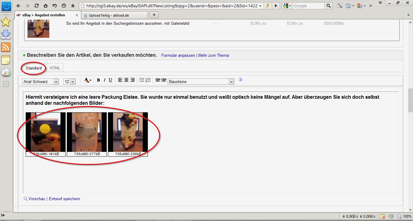The image size is (413, 221).
Task: Click the lightning bolt mode icon
Action: tap(268, 6)
